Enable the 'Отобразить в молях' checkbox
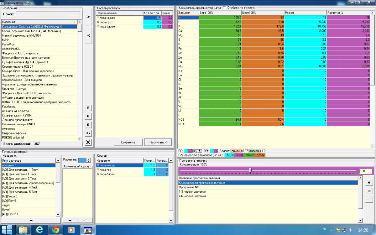This screenshot has width=376, height=235. pos(224,7)
